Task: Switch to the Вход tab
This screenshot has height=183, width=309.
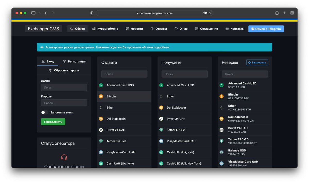Action: 48,61
